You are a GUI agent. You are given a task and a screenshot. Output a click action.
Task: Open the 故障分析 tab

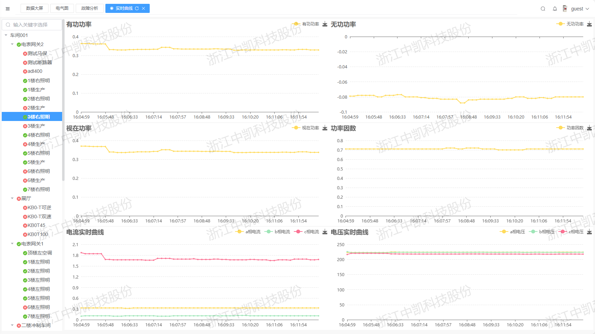click(x=90, y=8)
